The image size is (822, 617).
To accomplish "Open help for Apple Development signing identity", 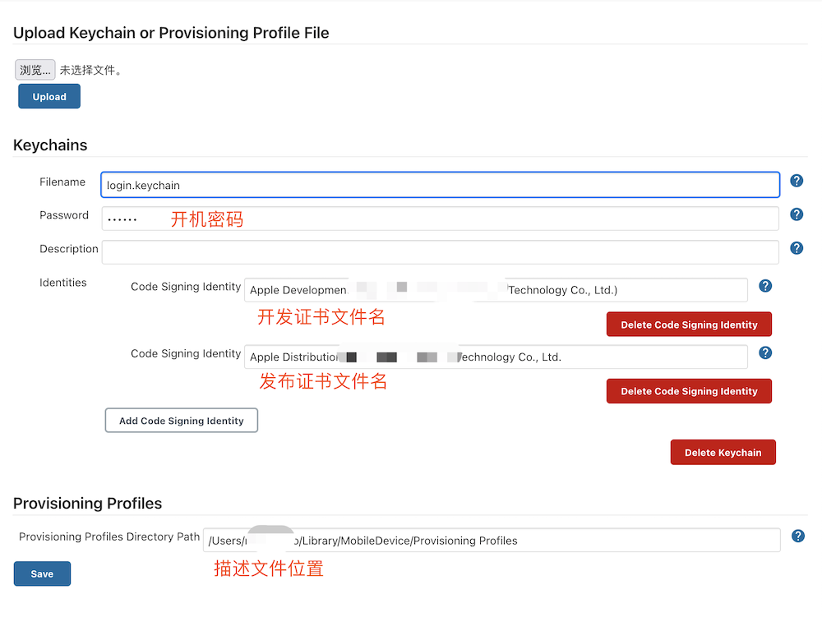I will 765,286.
